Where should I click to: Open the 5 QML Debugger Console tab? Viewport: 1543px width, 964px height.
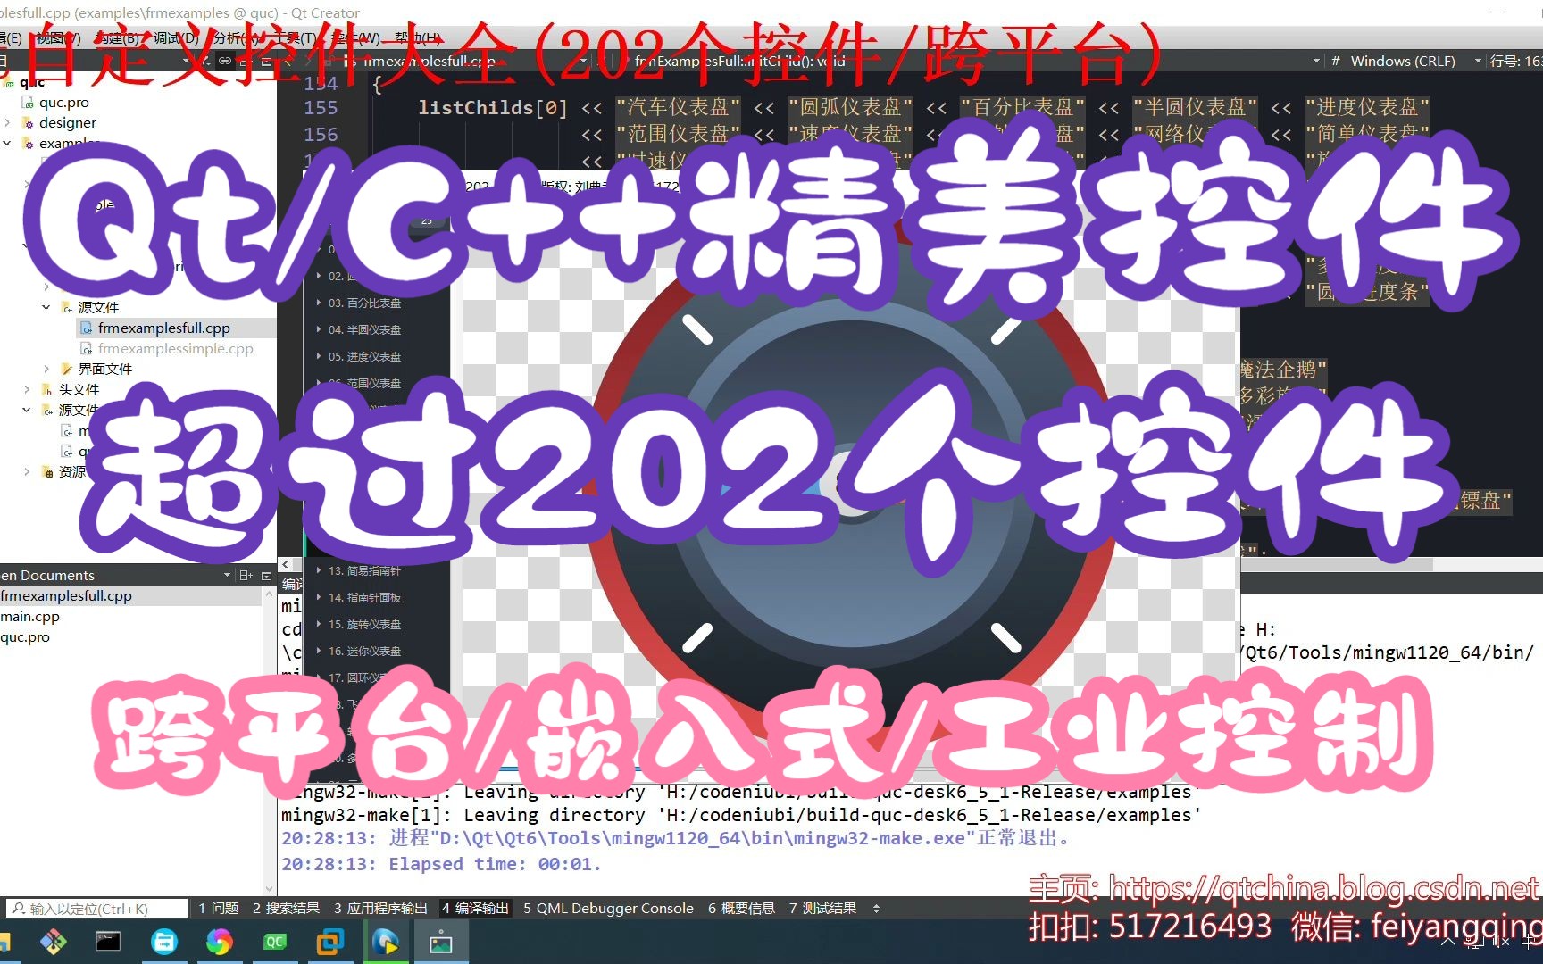[608, 909]
